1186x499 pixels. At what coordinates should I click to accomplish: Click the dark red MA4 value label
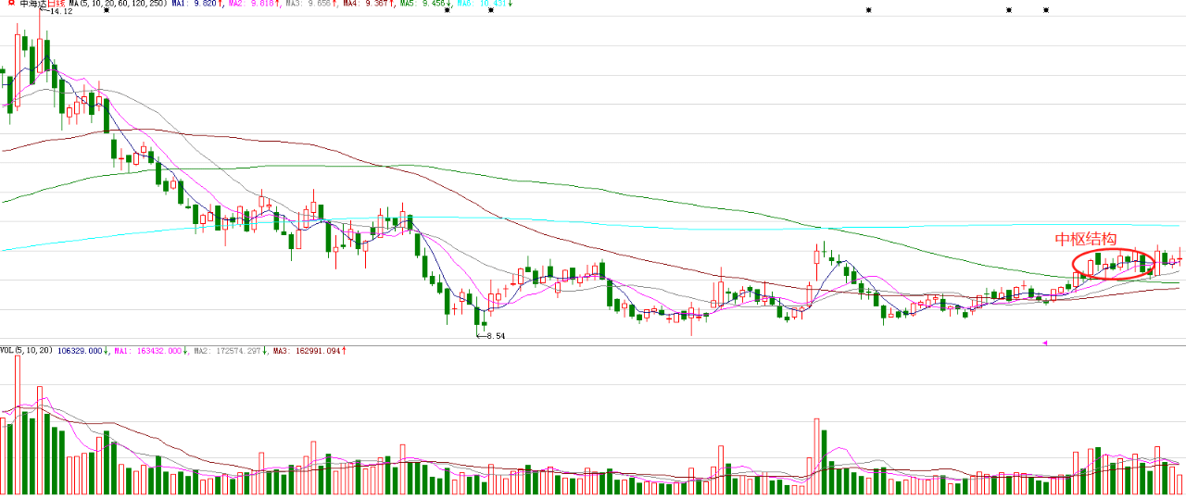369,4
